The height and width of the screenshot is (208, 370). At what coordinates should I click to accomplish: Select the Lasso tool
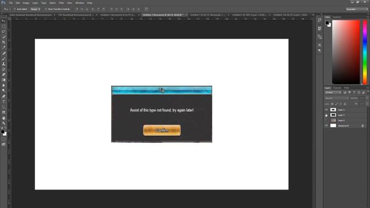pos(3,31)
